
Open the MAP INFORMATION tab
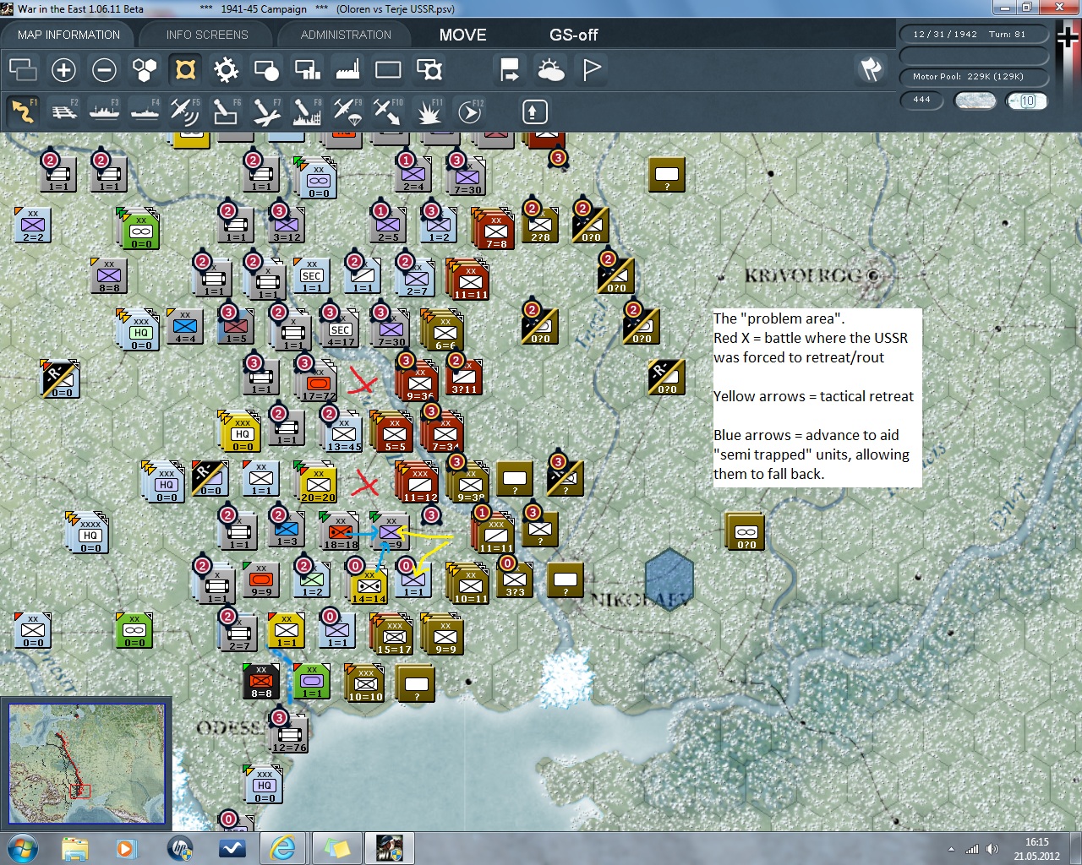68,35
